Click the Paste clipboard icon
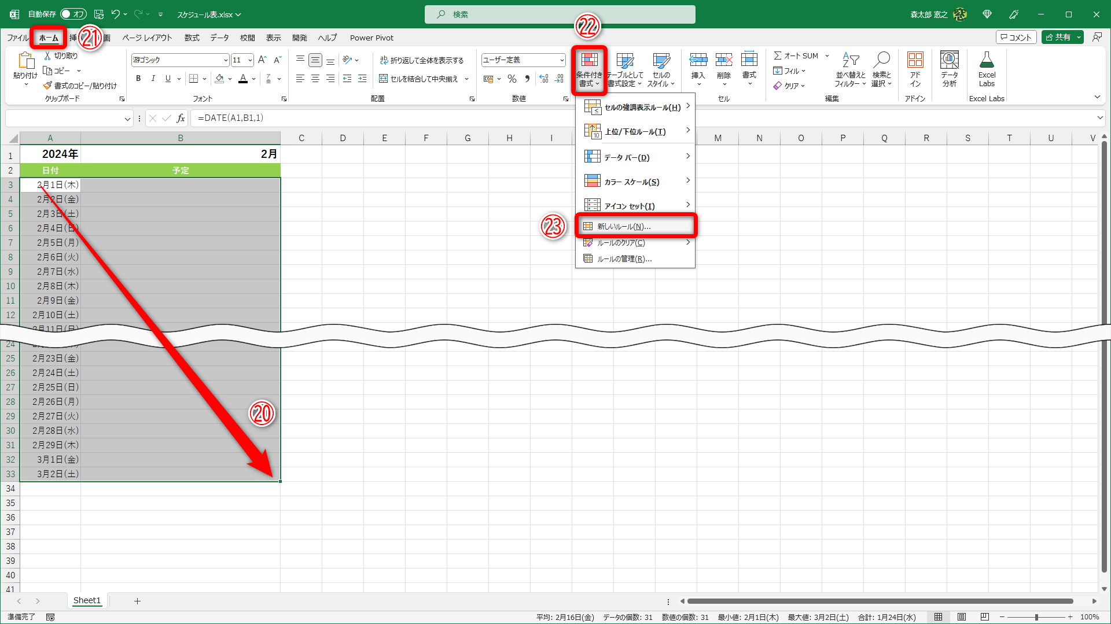The height and width of the screenshot is (624, 1111). (x=25, y=60)
